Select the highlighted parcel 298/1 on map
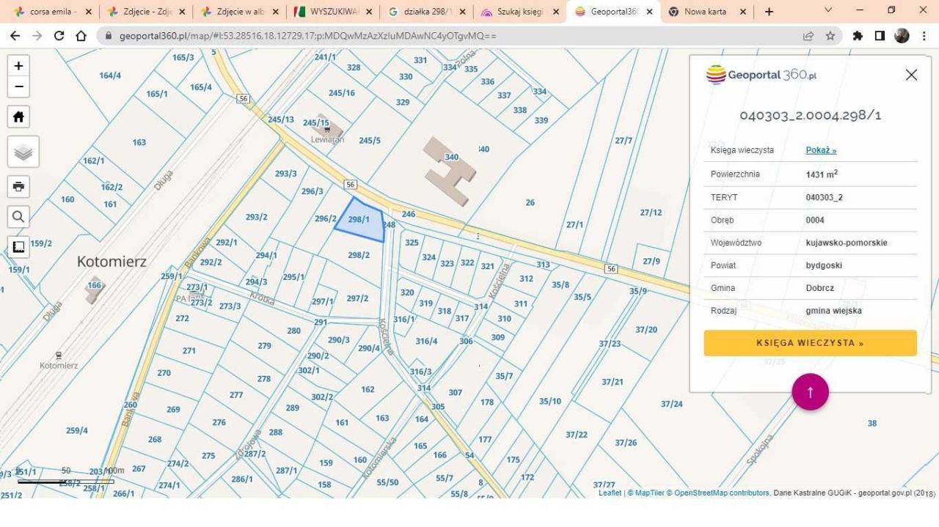The width and height of the screenshot is (939, 527). coord(362,221)
